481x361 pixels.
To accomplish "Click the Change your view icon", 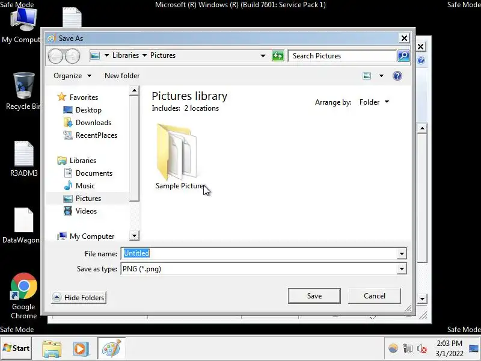I will coord(367,76).
